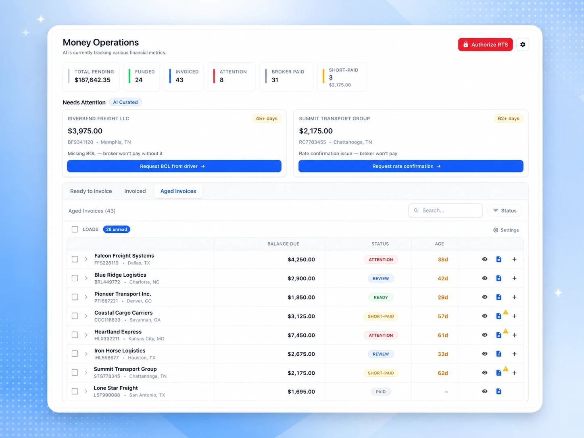Open document icon for Lone Star Freight
Image resolution: width=584 pixels, height=438 pixels.
tap(499, 392)
